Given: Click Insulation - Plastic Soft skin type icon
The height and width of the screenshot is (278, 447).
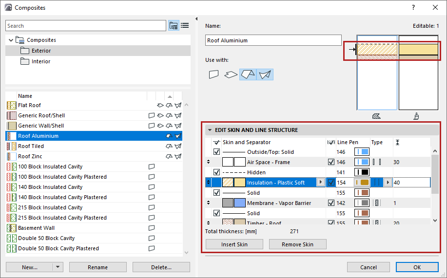Looking at the screenshot, I should (x=377, y=183).
